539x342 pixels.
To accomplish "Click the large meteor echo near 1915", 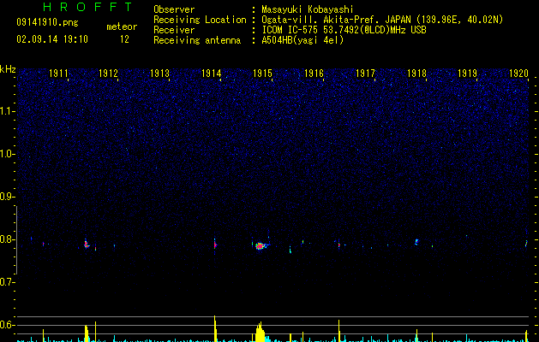I will [261, 245].
